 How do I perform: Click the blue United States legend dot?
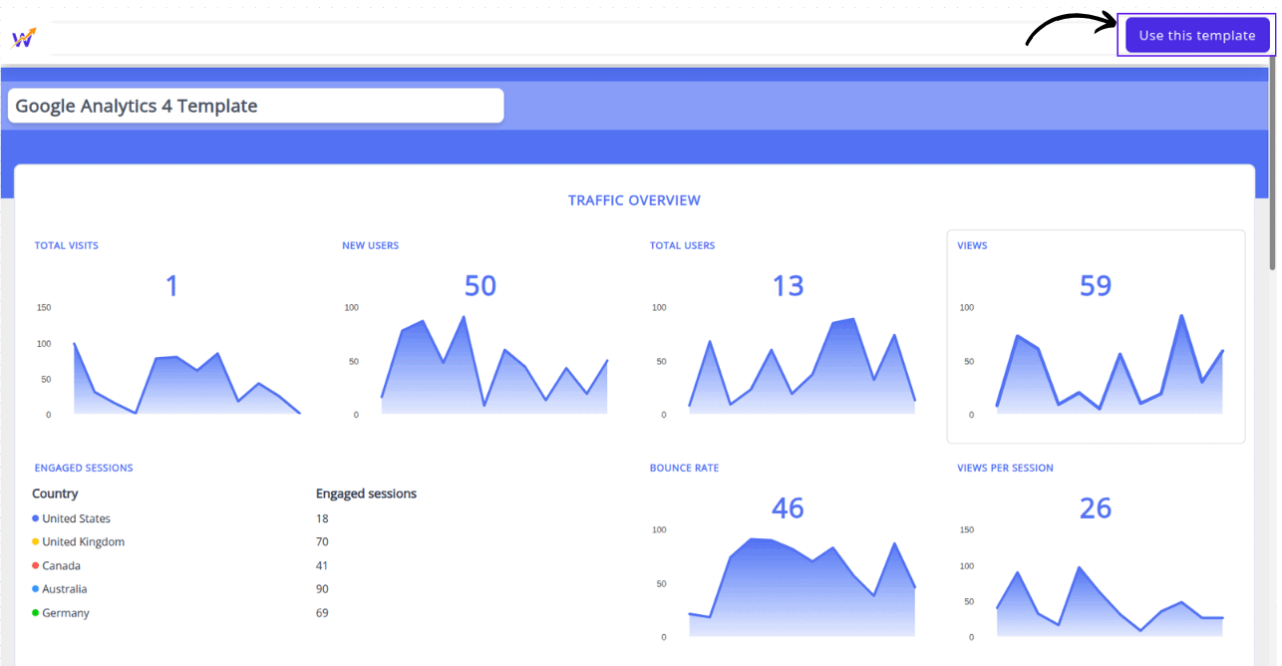pyautogui.click(x=36, y=518)
